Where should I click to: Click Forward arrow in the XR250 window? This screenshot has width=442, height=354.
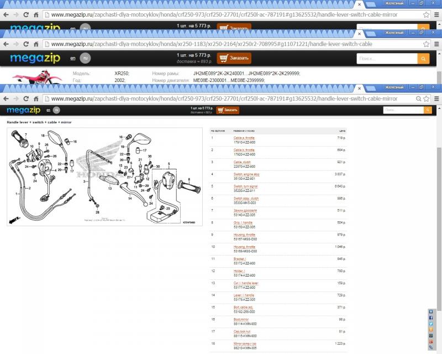(x=16, y=44)
